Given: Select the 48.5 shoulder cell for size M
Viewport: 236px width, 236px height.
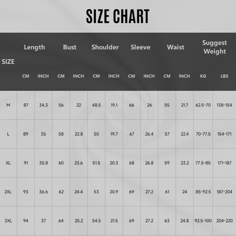Looking at the screenshot, I should tap(96, 105).
